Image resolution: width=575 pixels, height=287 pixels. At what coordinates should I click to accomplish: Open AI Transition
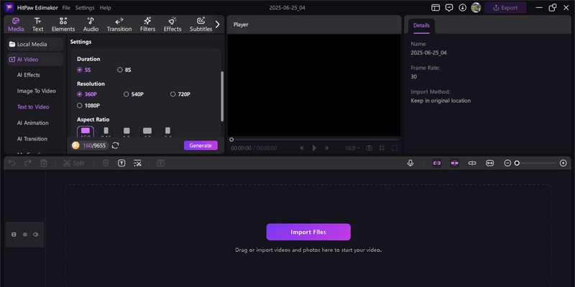pos(32,138)
